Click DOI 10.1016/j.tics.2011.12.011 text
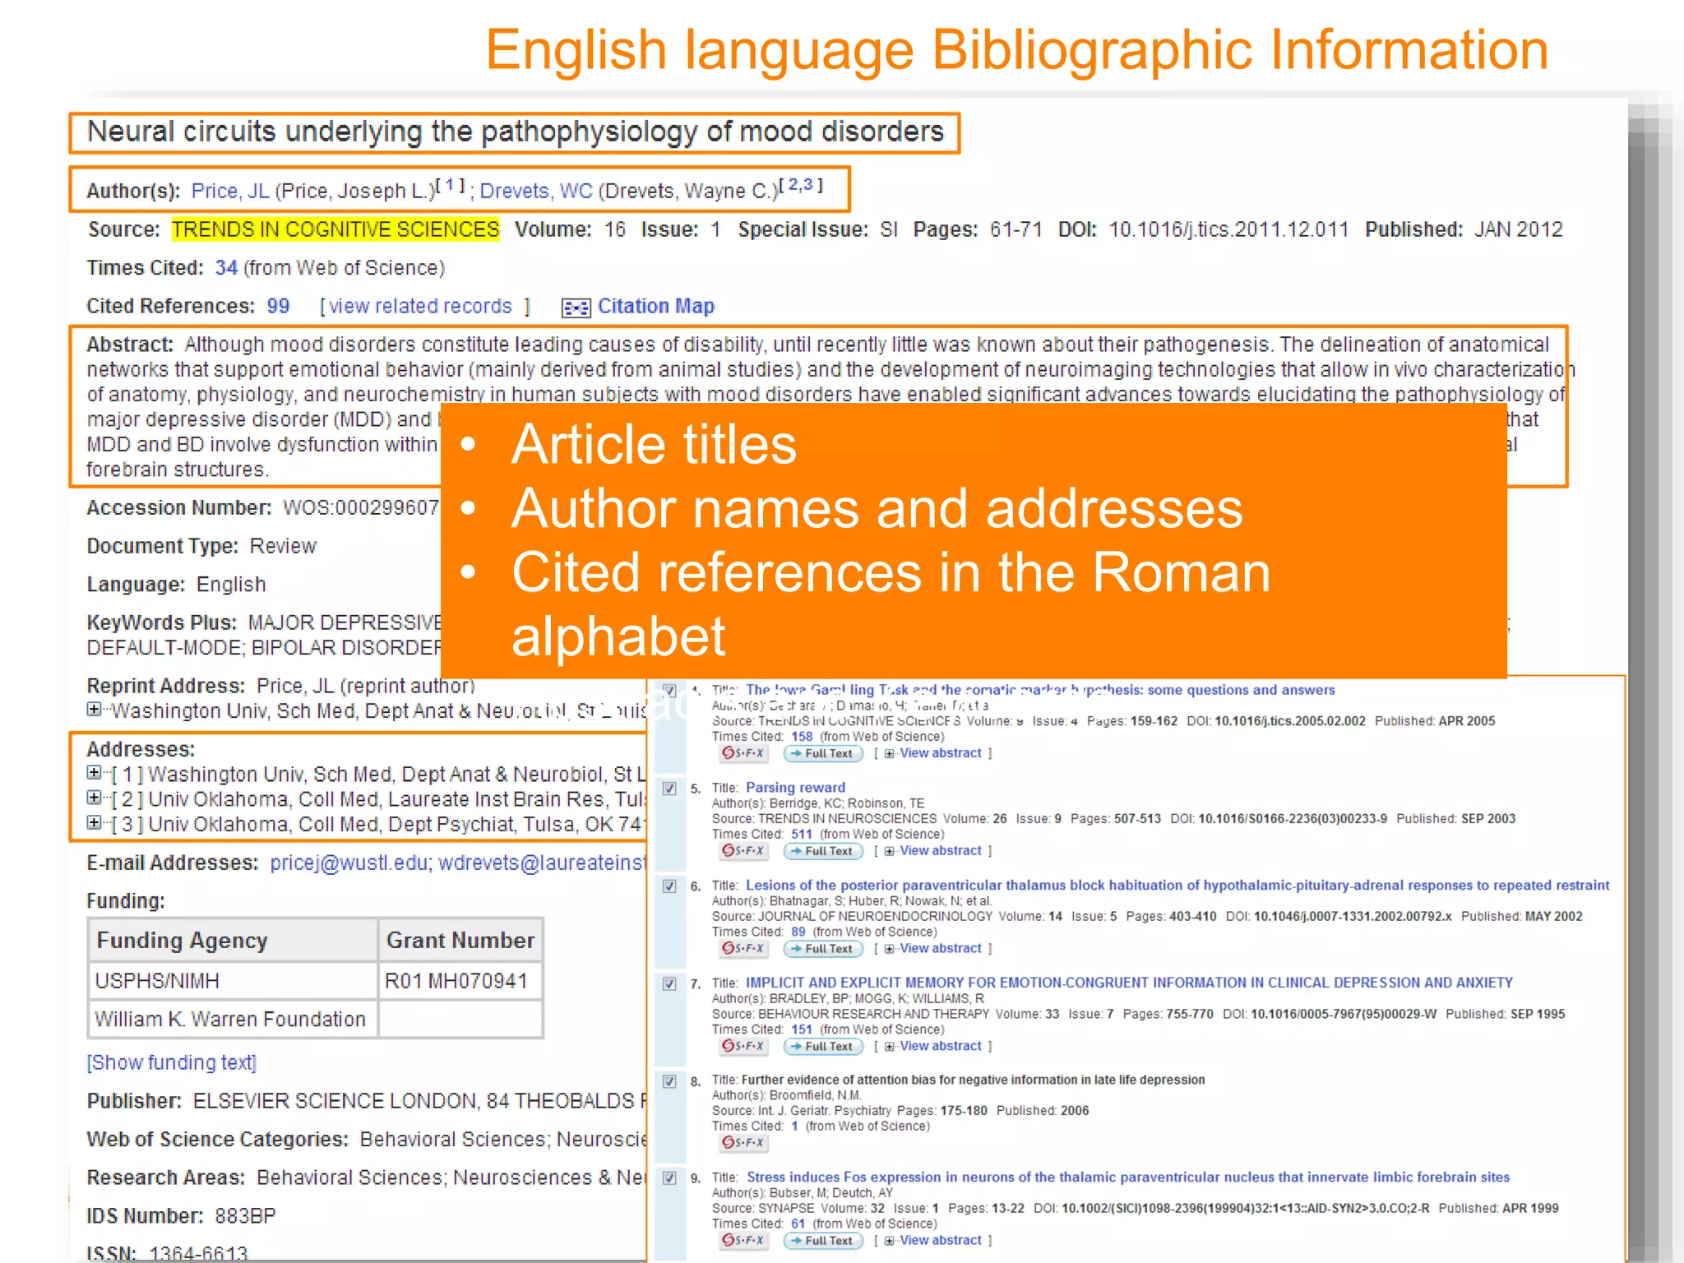 pos(1228,229)
